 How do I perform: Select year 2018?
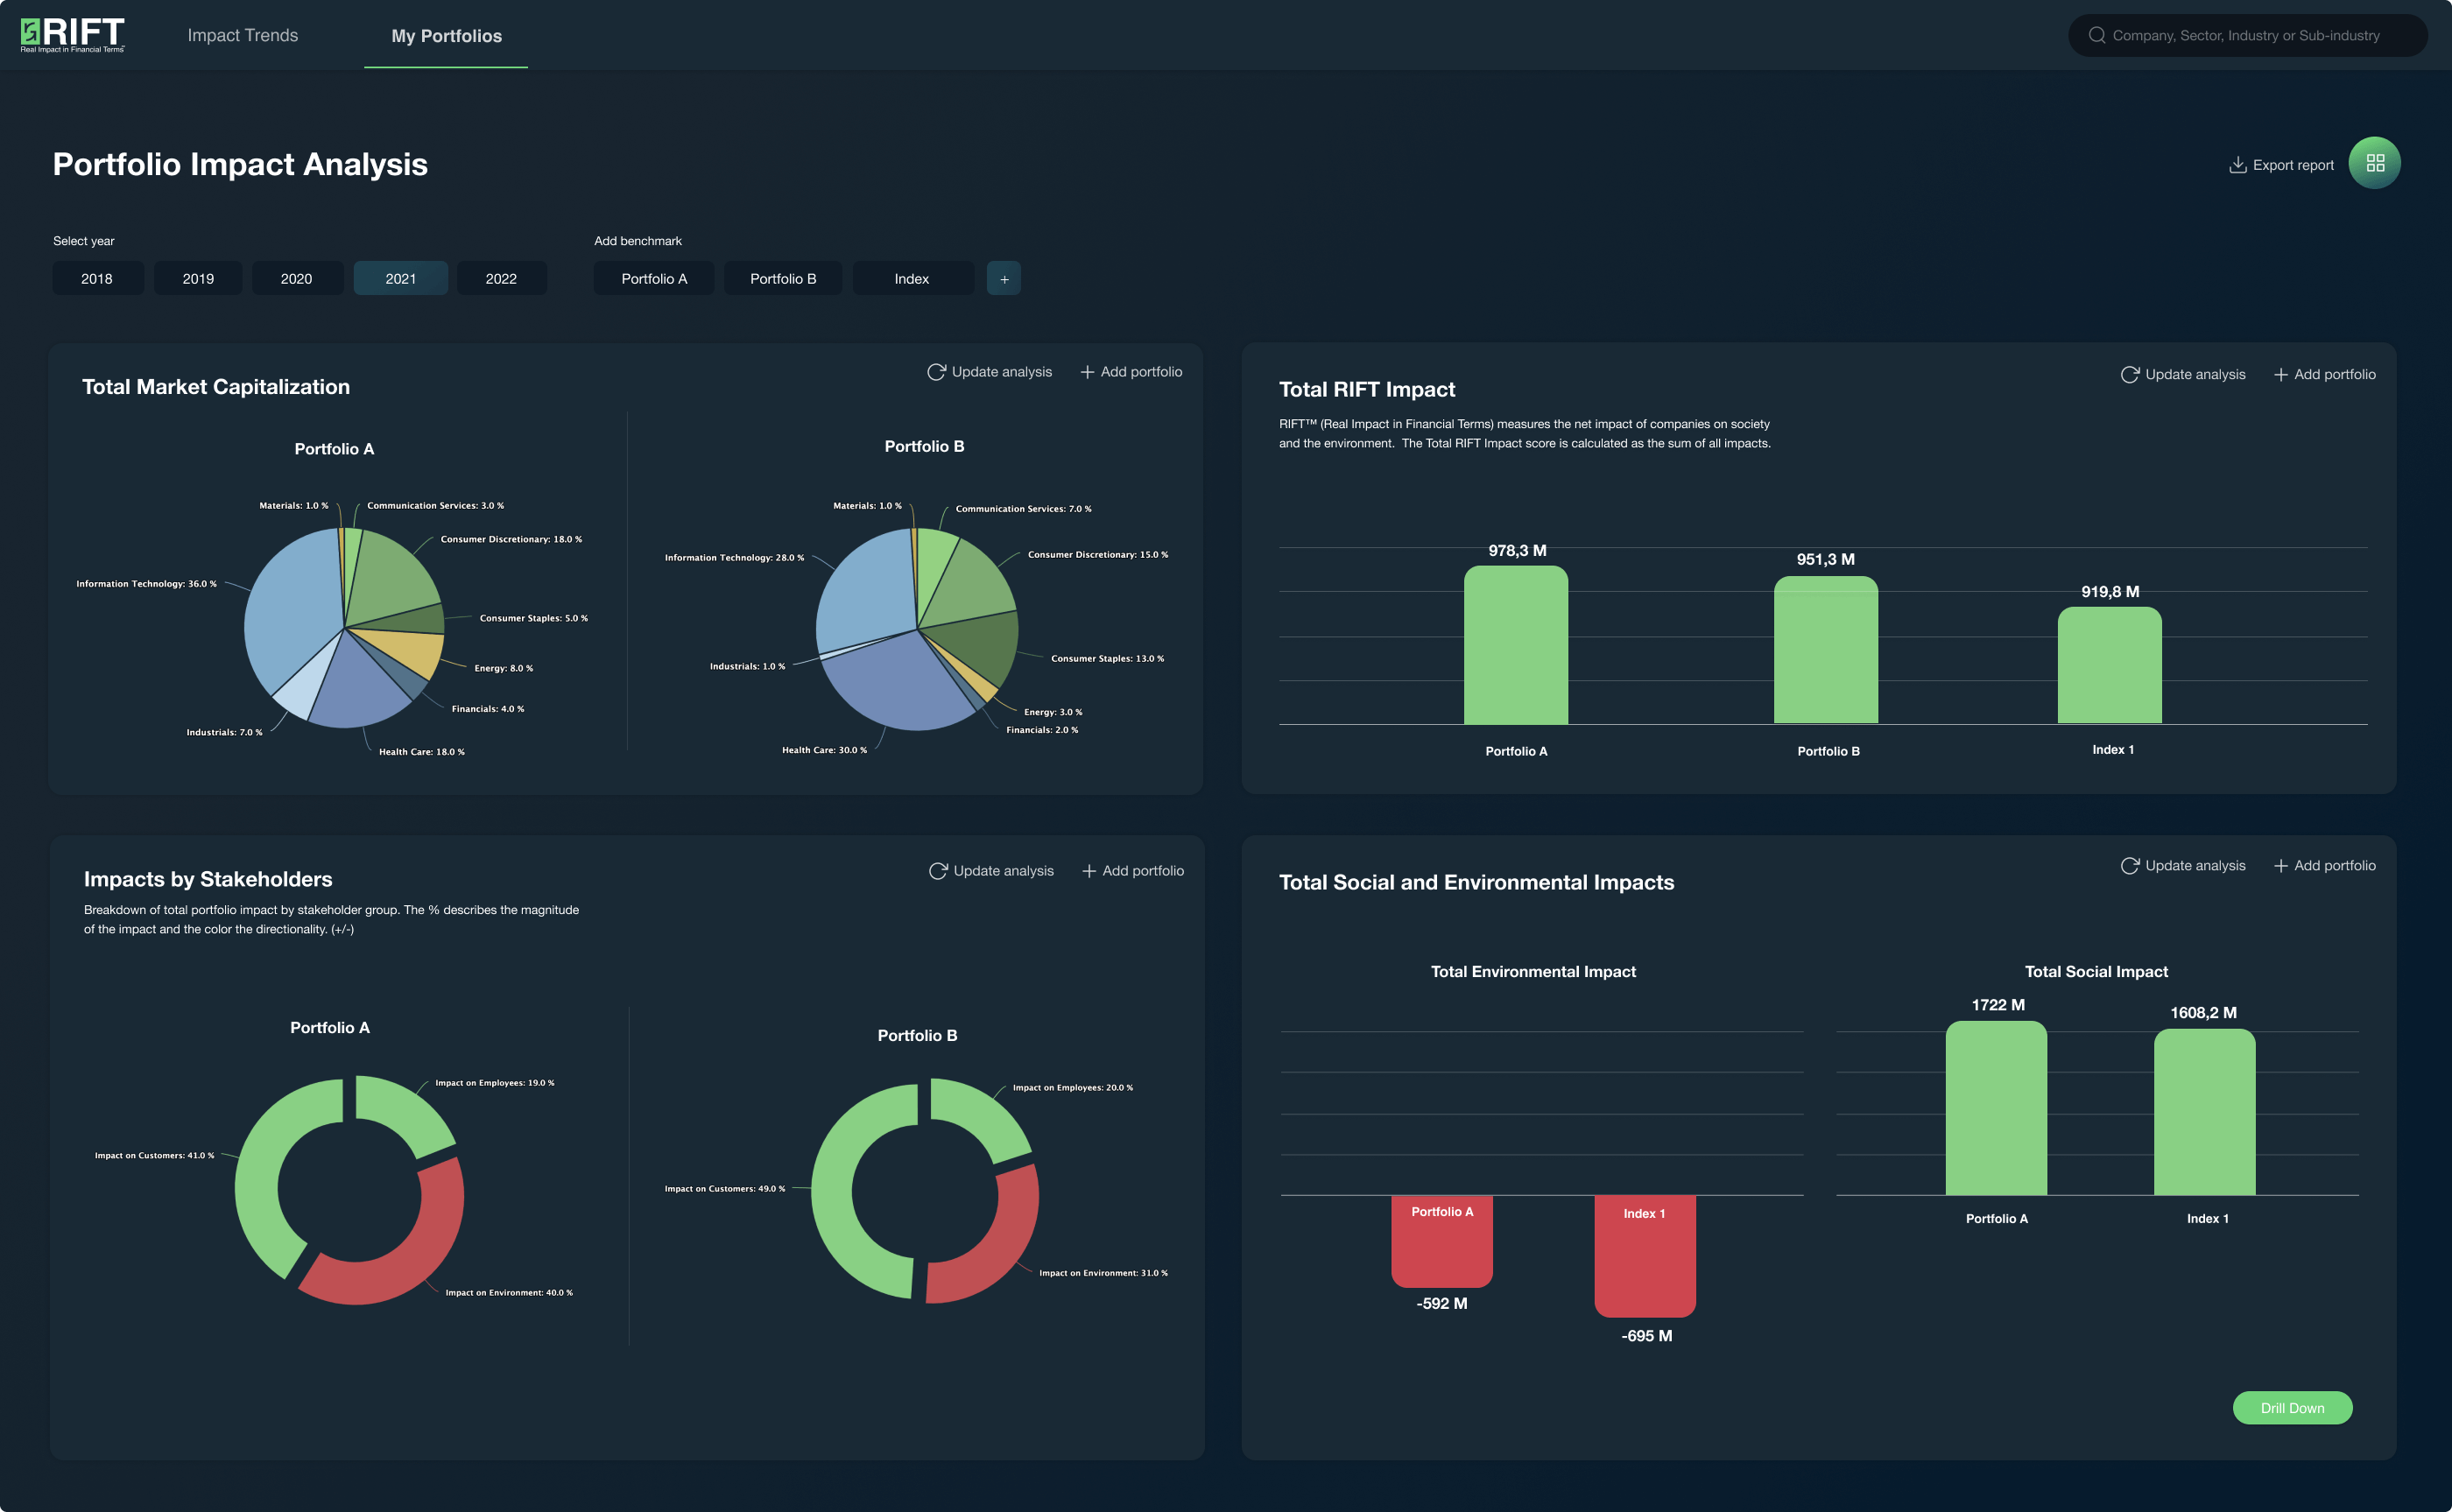97,278
